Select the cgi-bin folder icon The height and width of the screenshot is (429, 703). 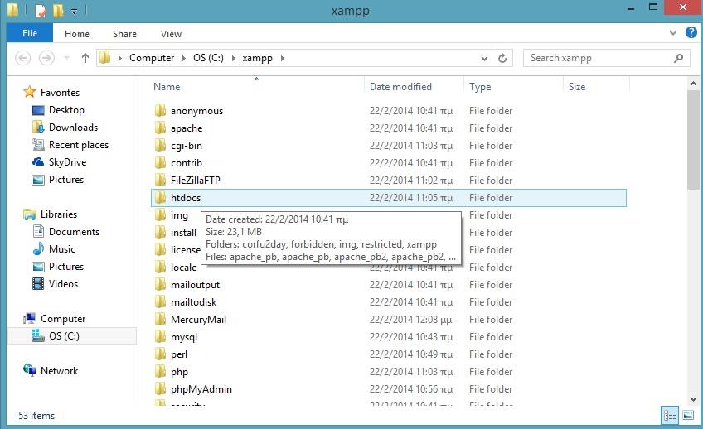point(161,146)
